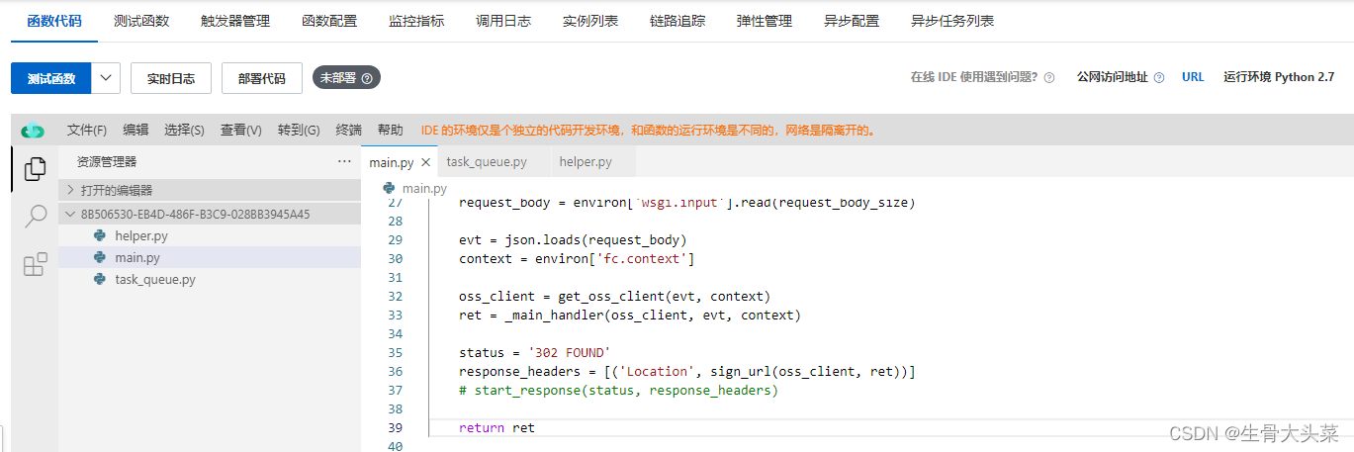Click line number 33 in gutter
The image size is (1354, 452).
coord(395,316)
